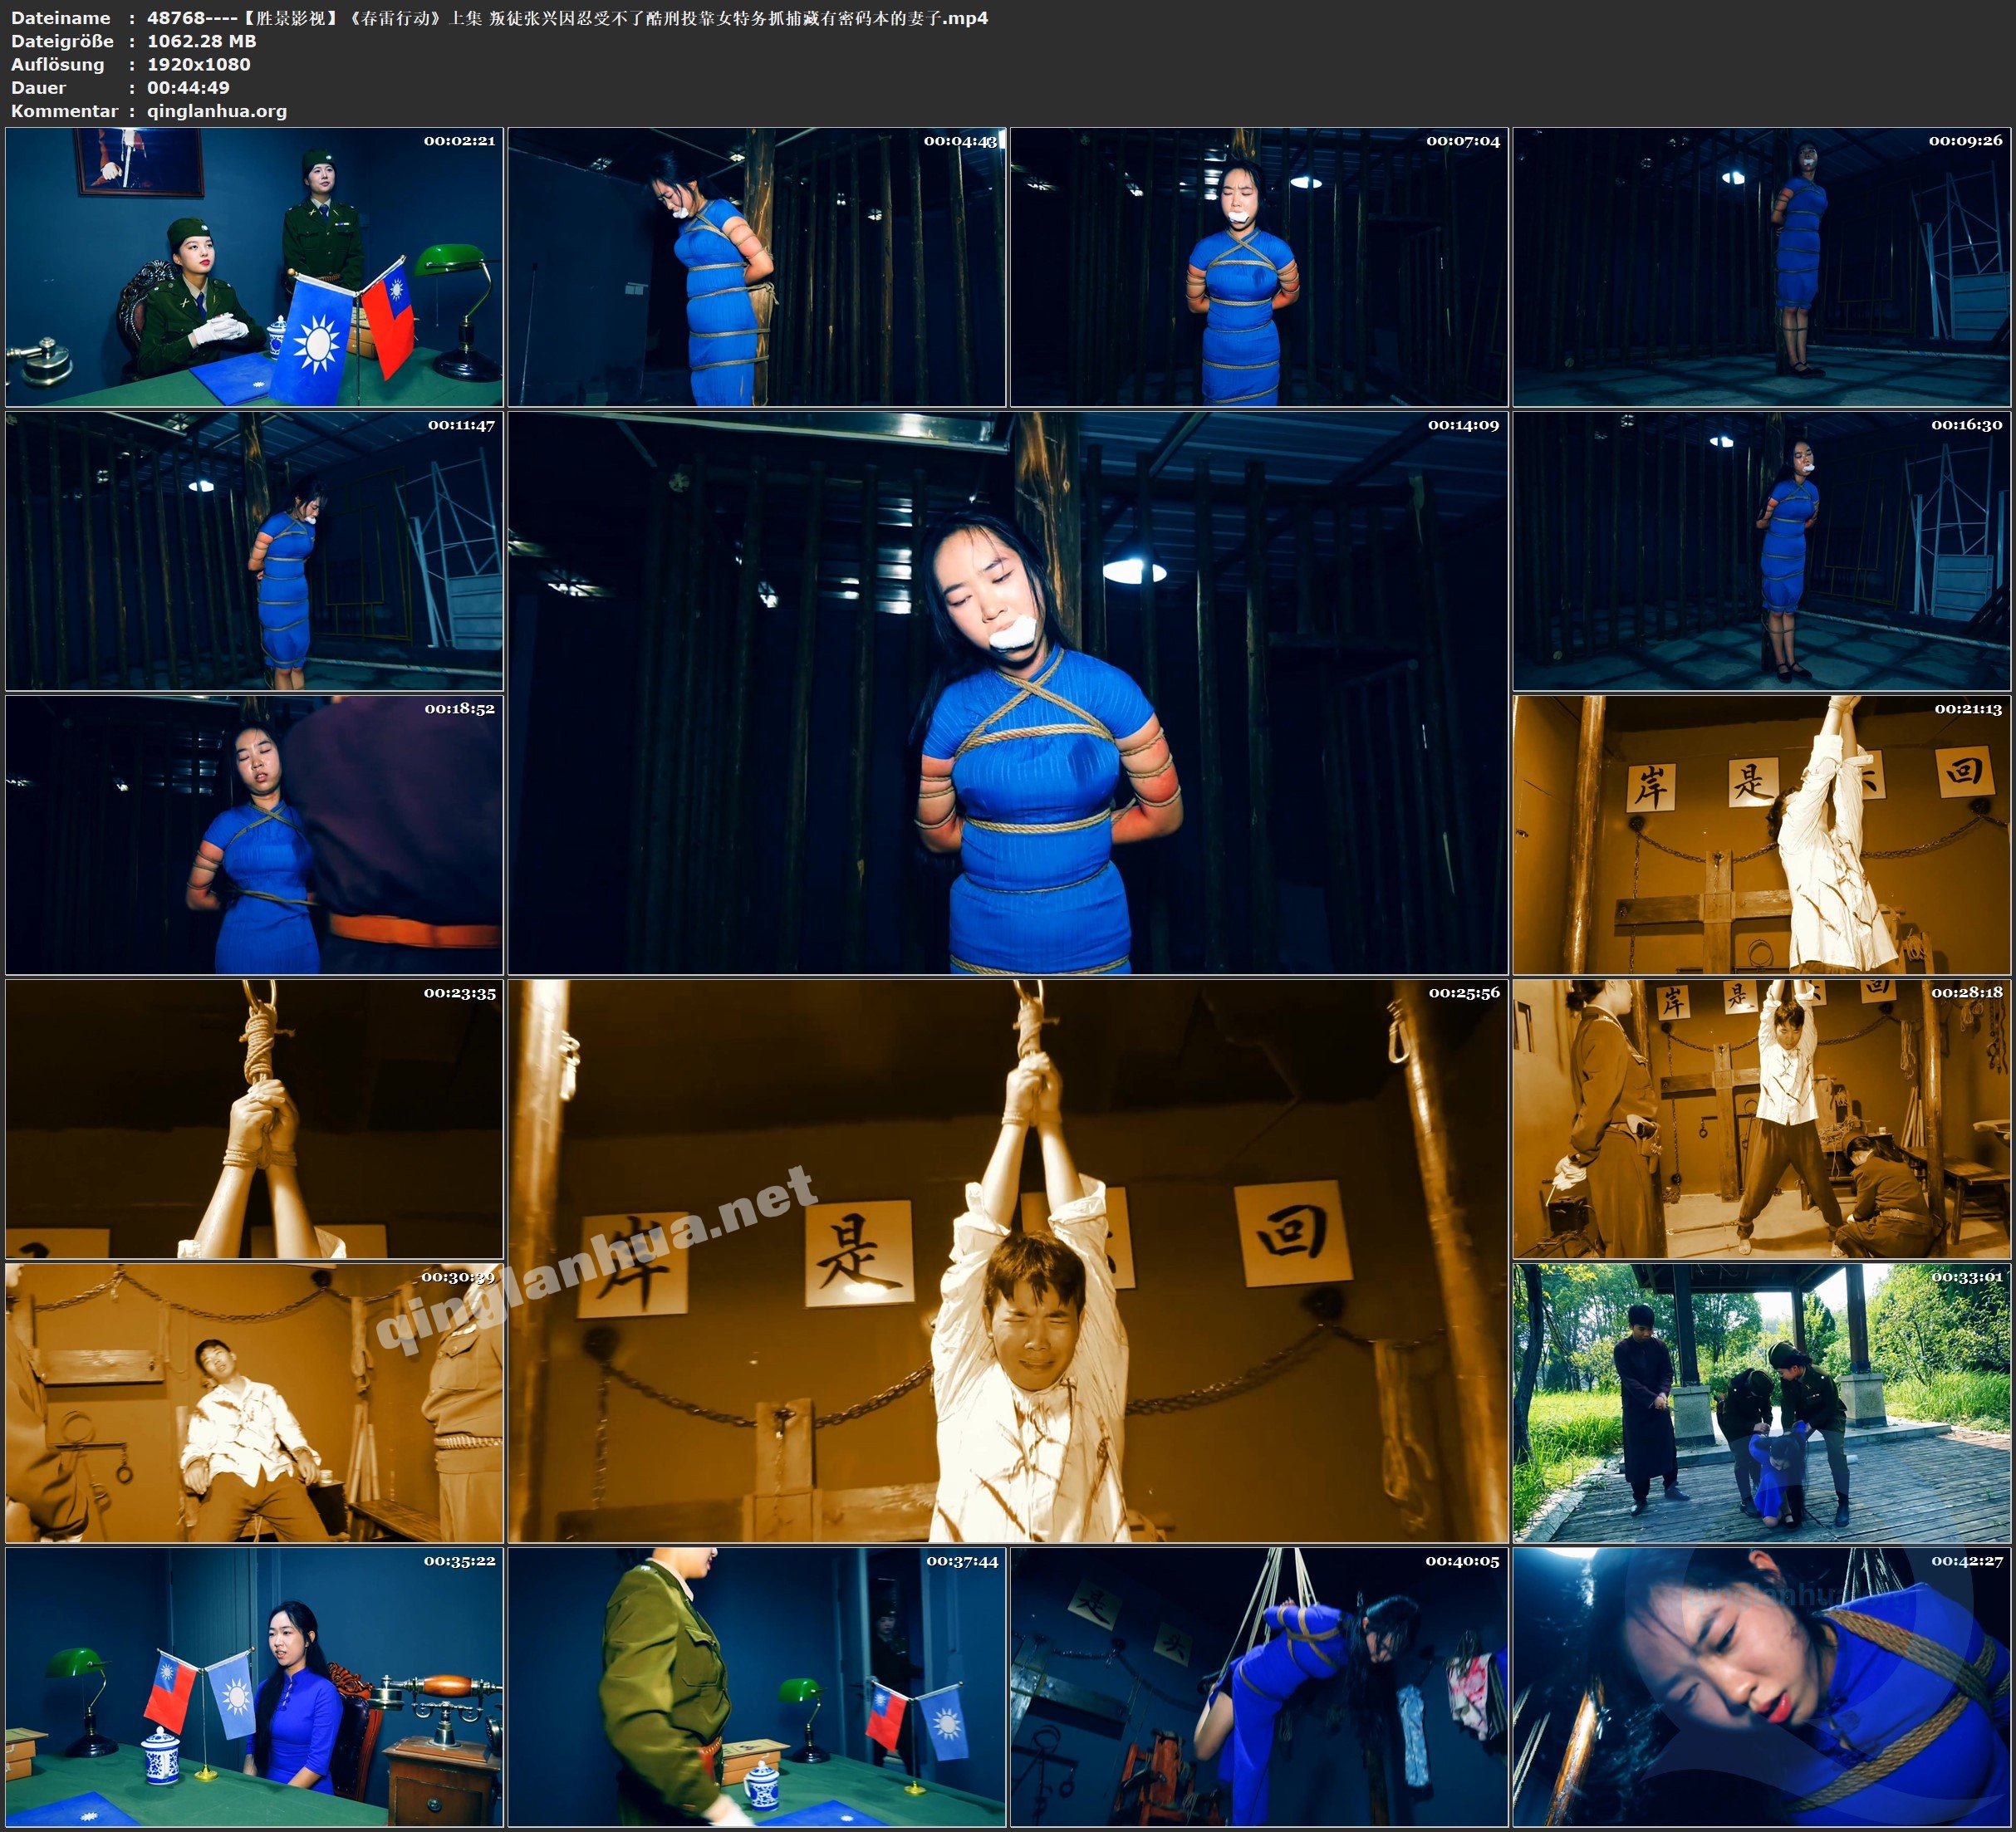Select the frame at 00:18:52
2016x1832 pixels.
pyautogui.click(x=254, y=835)
